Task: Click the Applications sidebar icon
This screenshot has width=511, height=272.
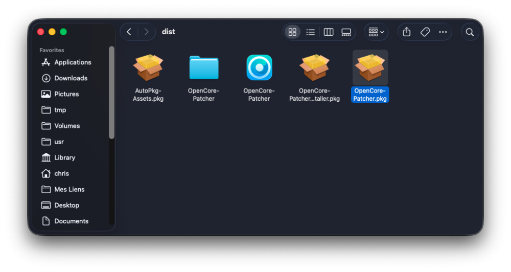Action: click(46, 62)
